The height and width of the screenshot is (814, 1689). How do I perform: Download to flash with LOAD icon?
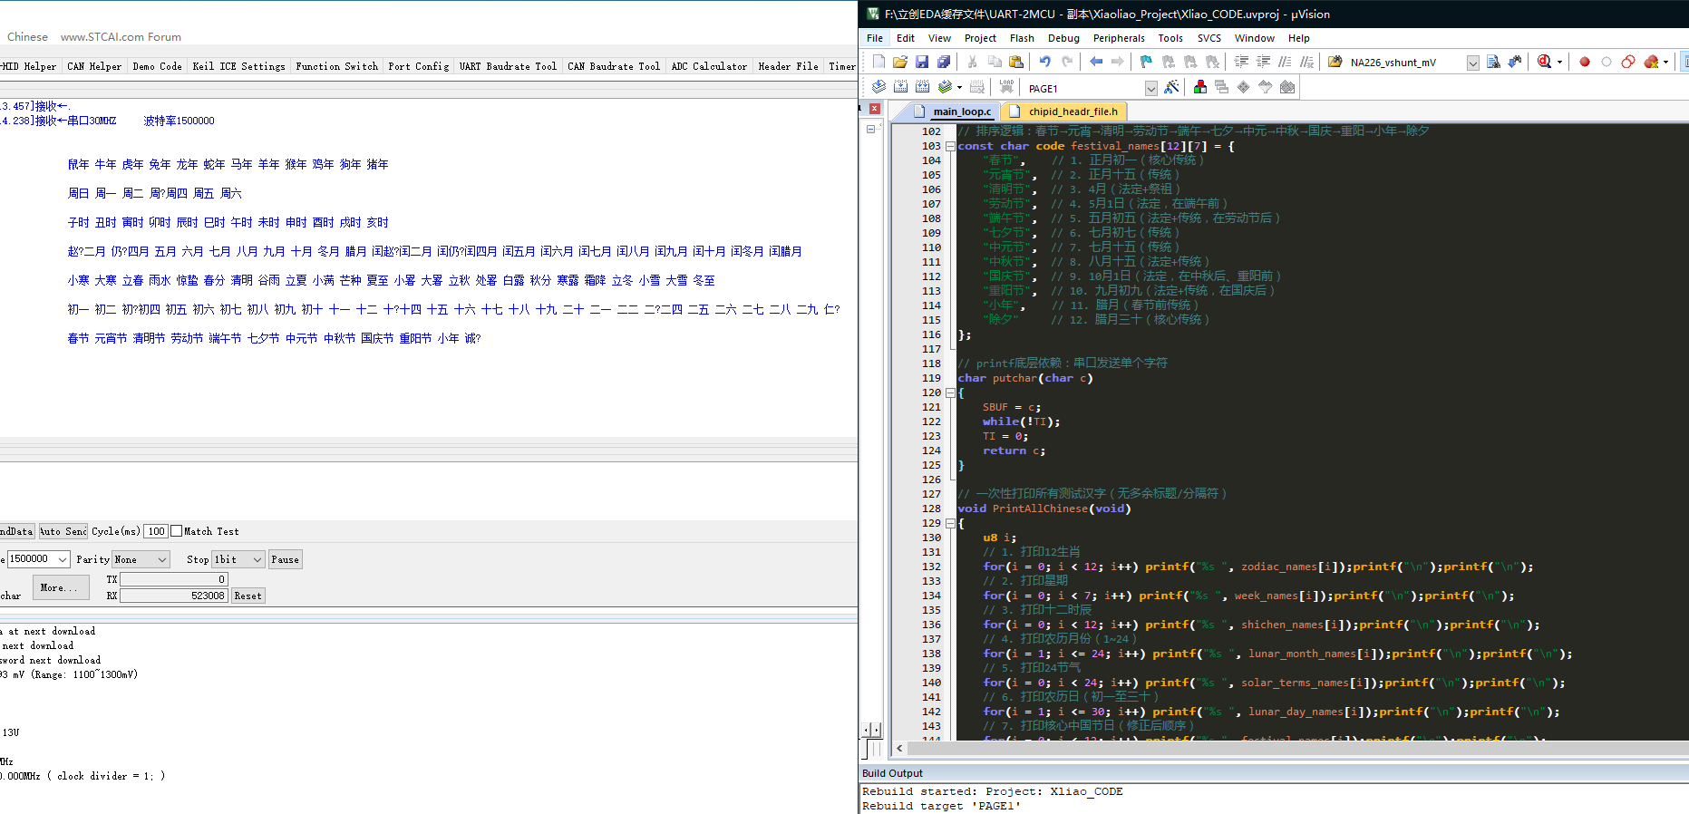pos(1006,87)
